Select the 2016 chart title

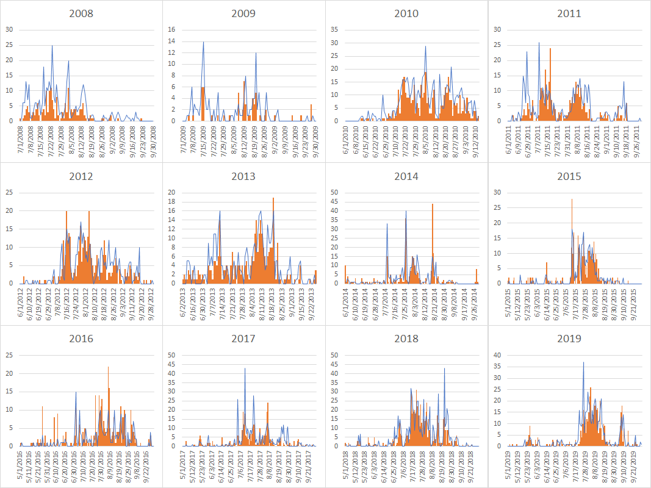point(81,339)
